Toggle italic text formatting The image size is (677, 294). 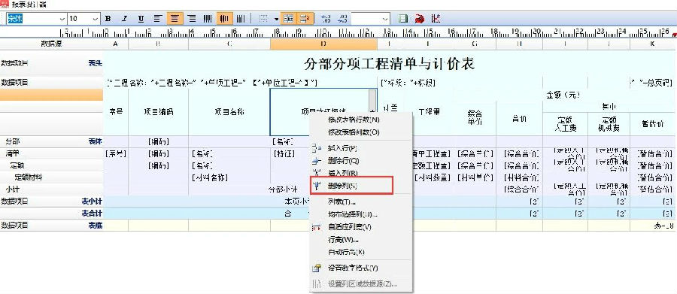click(124, 19)
